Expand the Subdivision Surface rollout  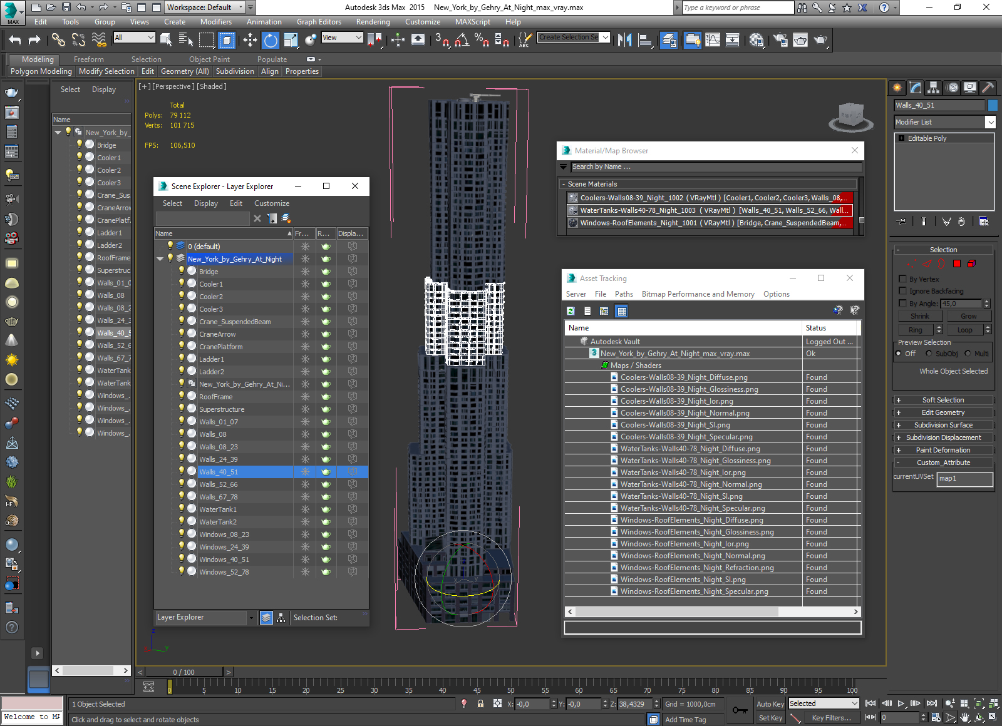point(943,425)
